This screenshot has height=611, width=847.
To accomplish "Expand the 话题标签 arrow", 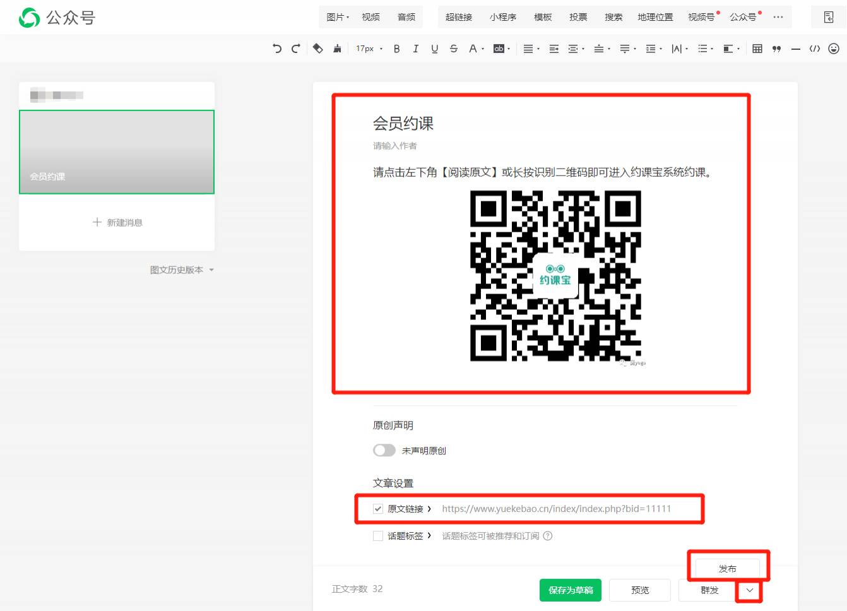I will point(429,536).
